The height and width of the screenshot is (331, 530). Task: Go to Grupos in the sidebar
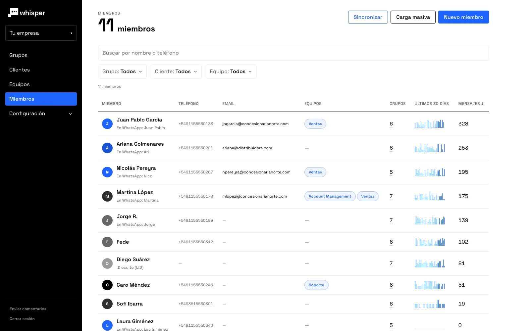click(x=41, y=55)
